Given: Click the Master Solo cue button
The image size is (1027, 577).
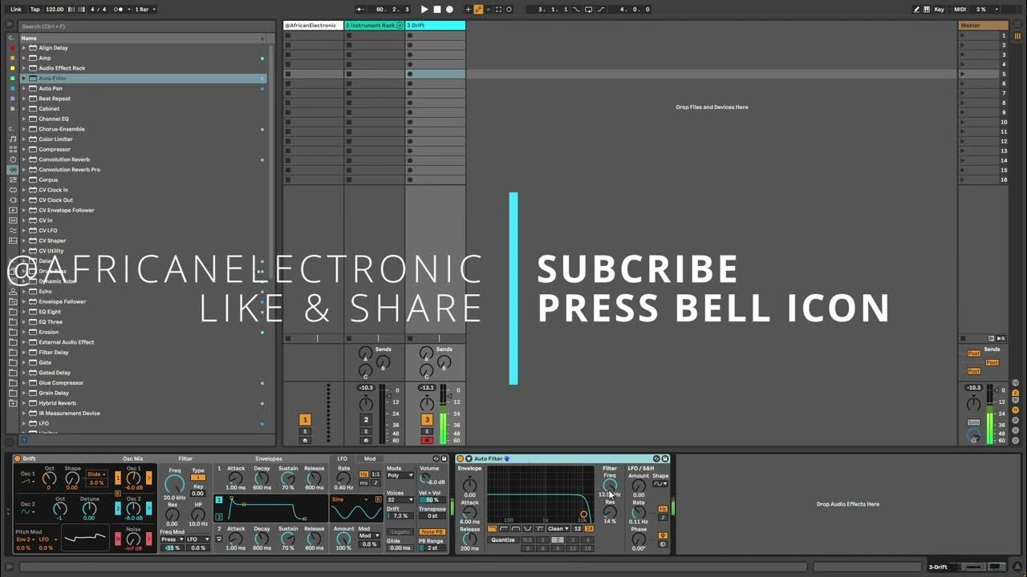Looking at the screenshot, I should (973, 422).
